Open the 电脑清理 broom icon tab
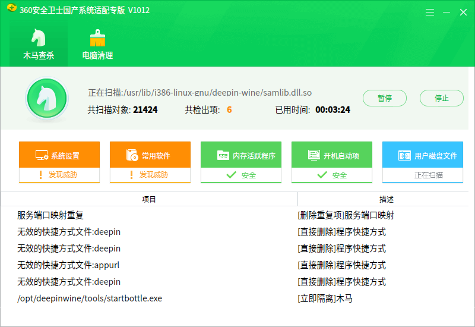 pos(97,43)
